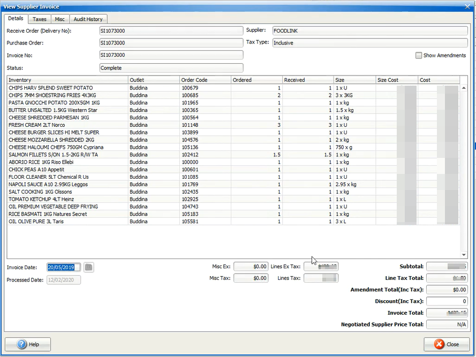
Task: Click the Close button
Action: 447,344
